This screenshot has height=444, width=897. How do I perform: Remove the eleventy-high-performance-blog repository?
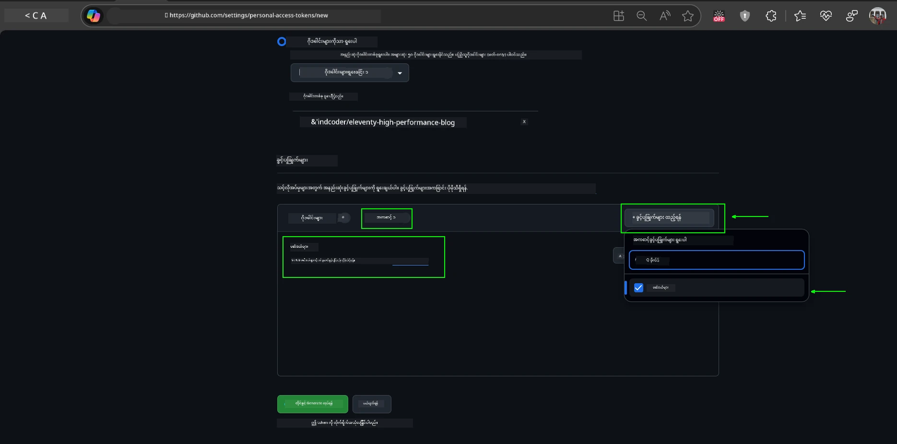[x=524, y=122]
